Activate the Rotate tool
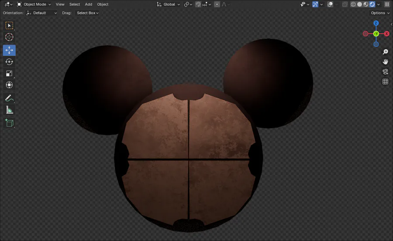This screenshot has height=241, width=393. coord(9,62)
